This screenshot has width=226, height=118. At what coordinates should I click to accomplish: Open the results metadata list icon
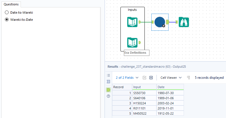(108, 75)
